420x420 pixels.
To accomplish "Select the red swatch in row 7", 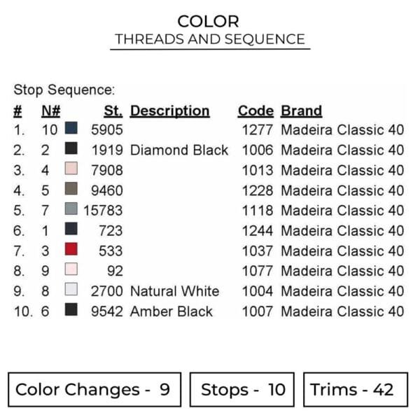I will [x=71, y=250].
